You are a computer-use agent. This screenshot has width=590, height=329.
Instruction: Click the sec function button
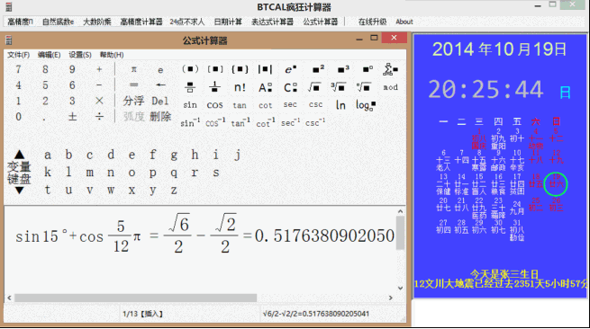coord(290,105)
